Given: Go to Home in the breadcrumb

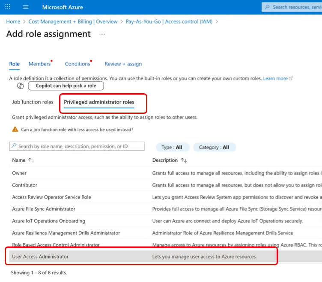Looking at the screenshot, I should pyautogui.click(x=13, y=21).
